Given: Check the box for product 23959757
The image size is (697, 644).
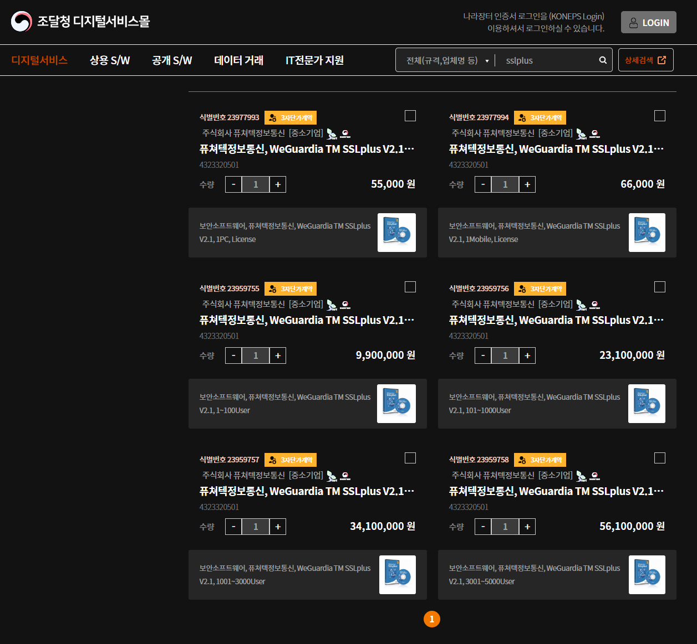Looking at the screenshot, I should 410,458.
